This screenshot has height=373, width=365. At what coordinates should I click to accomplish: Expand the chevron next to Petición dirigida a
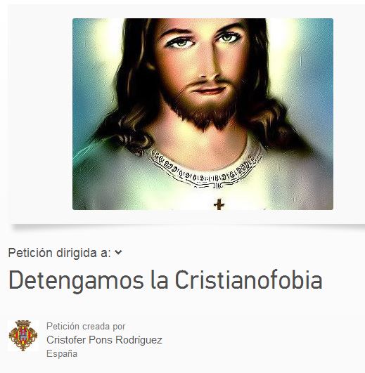point(118,252)
